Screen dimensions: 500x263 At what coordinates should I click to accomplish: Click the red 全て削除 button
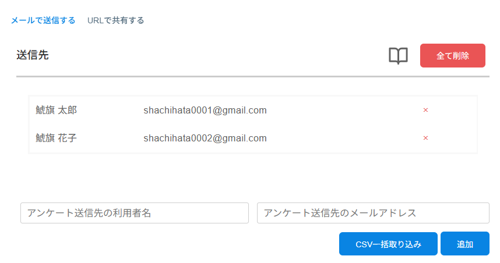tap(452, 56)
